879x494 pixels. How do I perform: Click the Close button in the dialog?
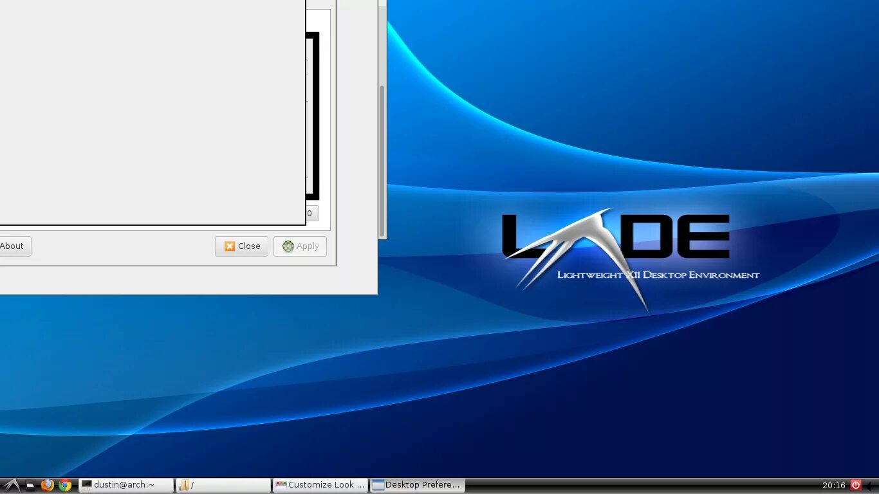click(241, 246)
